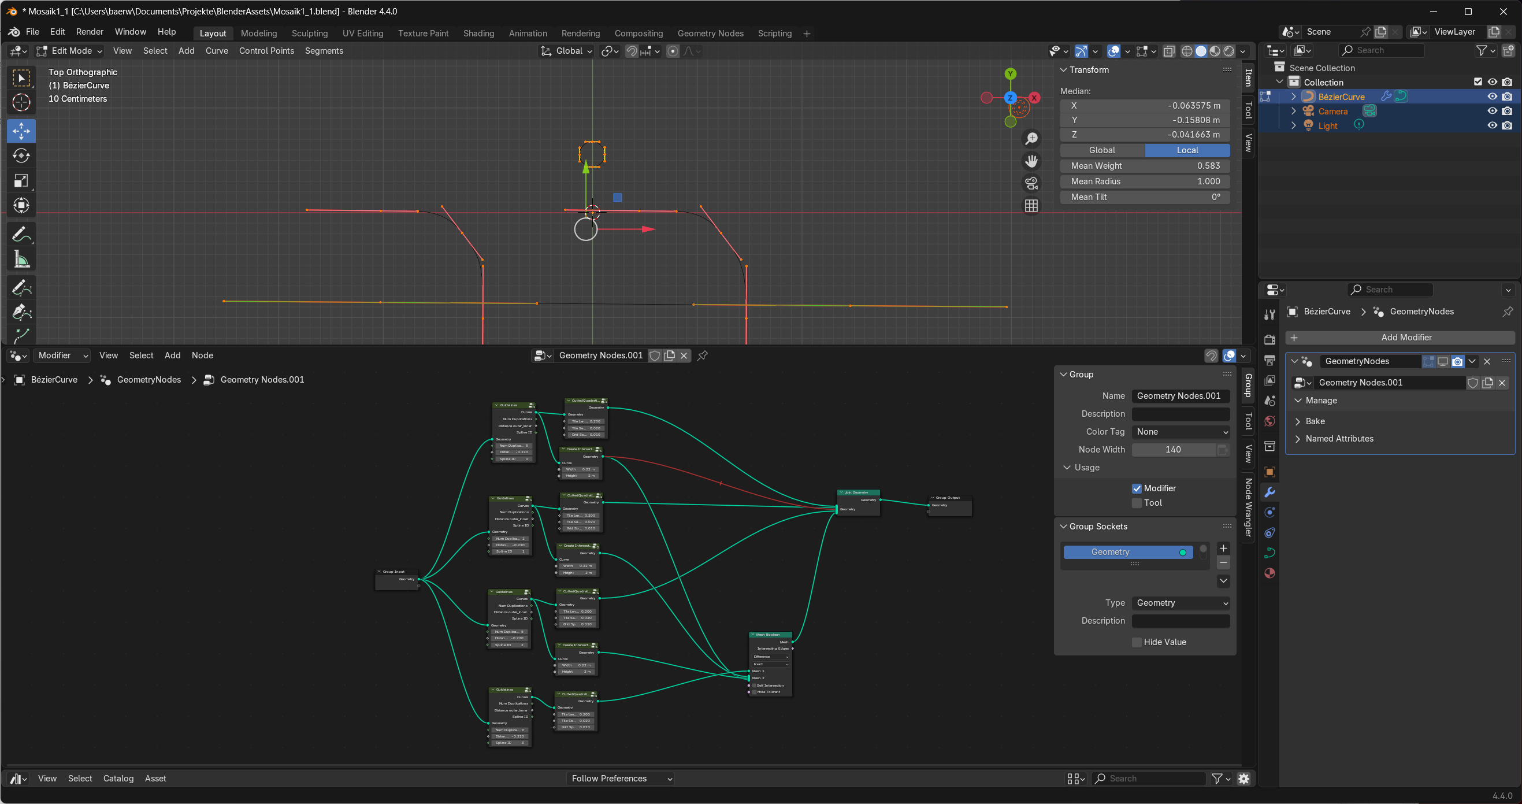The height and width of the screenshot is (804, 1522).
Task: Uncheck the Modifier usage checkbox
Action: click(1136, 488)
